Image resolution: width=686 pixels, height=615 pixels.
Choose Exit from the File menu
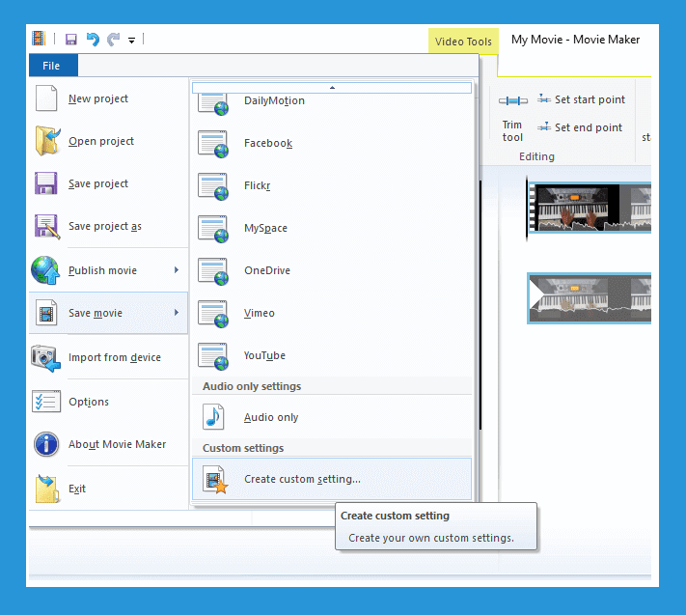(x=108, y=489)
